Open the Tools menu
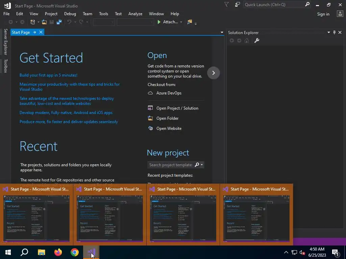Image resolution: width=346 pixels, height=259 pixels. pyautogui.click(x=103, y=13)
